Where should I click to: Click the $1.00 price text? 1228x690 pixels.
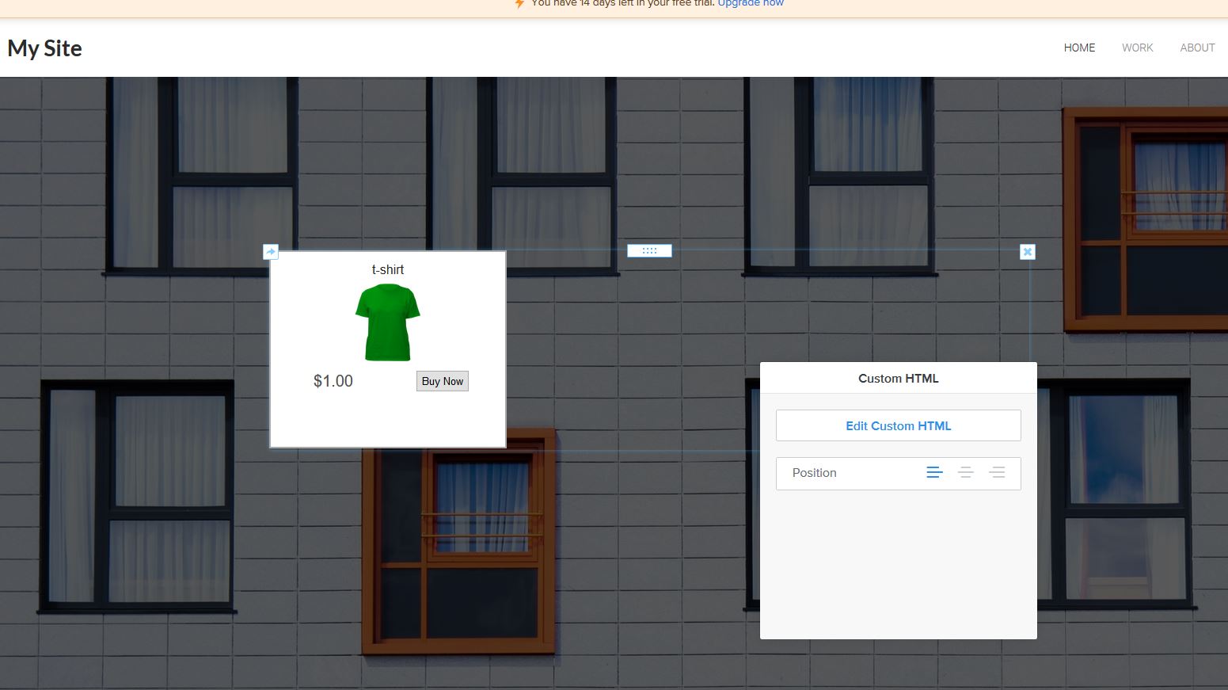click(333, 381)
